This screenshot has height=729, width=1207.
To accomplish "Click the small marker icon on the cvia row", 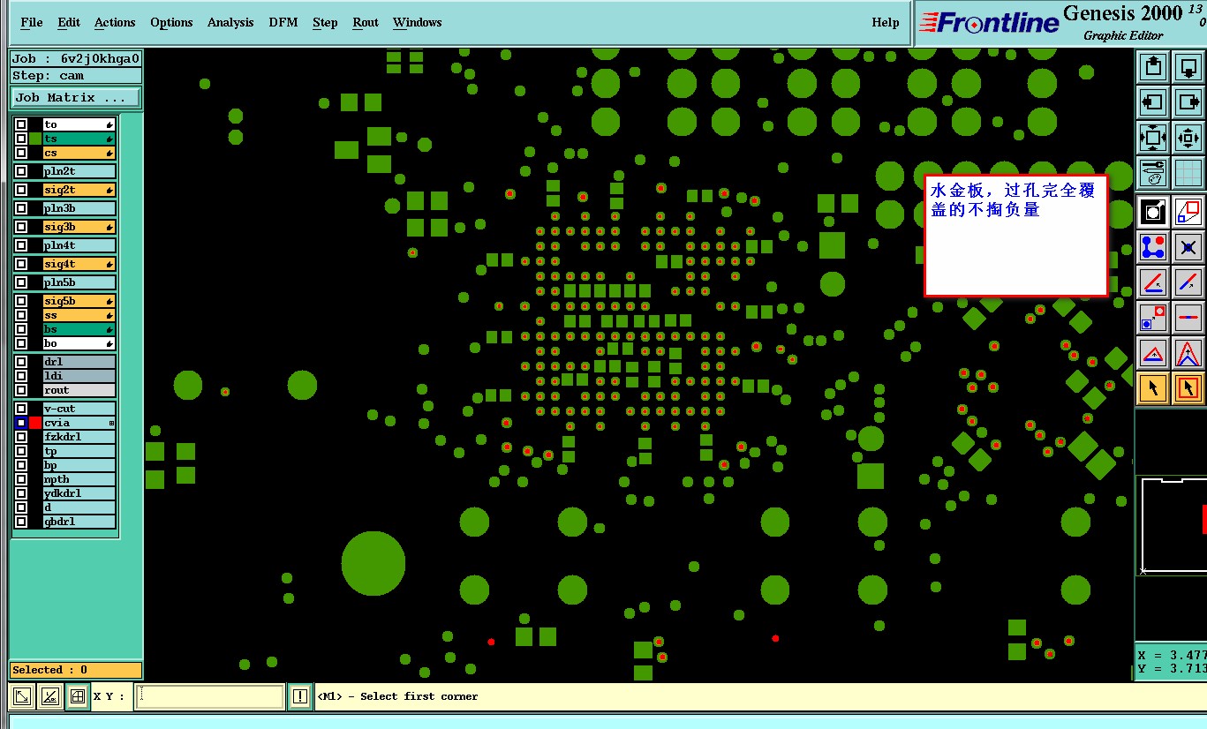I will point(111,424).
